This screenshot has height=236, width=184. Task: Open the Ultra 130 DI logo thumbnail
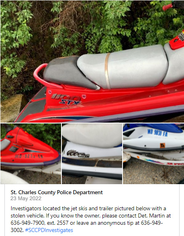(92, 154)
